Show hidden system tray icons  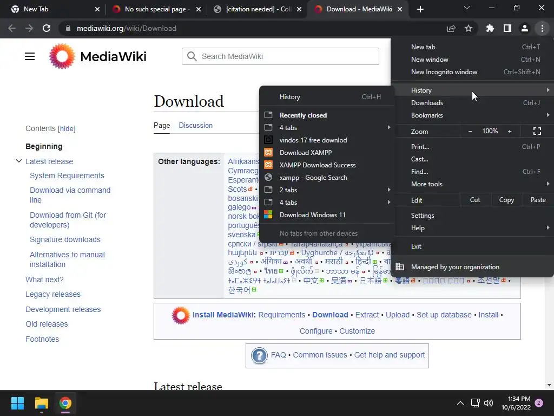(x=460, y=403)
